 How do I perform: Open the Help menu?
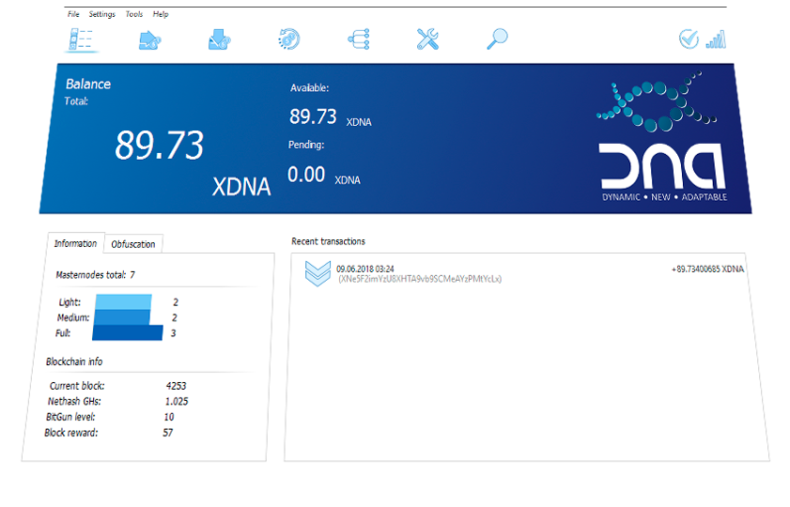(161, 14)
